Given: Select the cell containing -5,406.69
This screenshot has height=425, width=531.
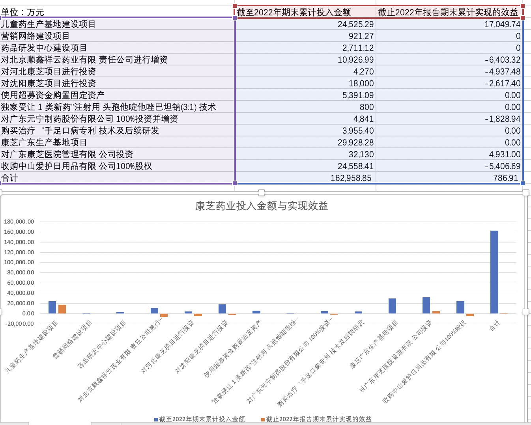Looking at the screenshot, I should tap(449, 166).
